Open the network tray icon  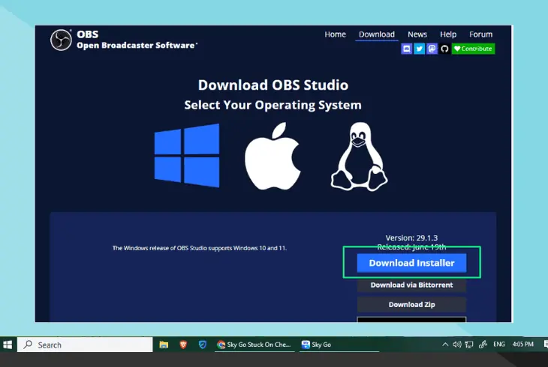(469, 345)
